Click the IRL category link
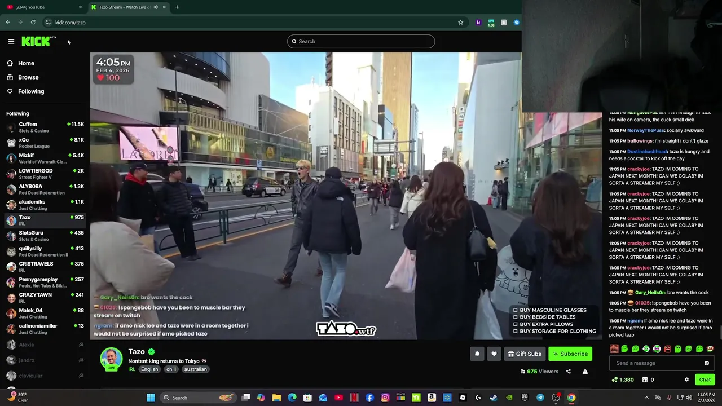Screen dimensions: 722x406 131,369
